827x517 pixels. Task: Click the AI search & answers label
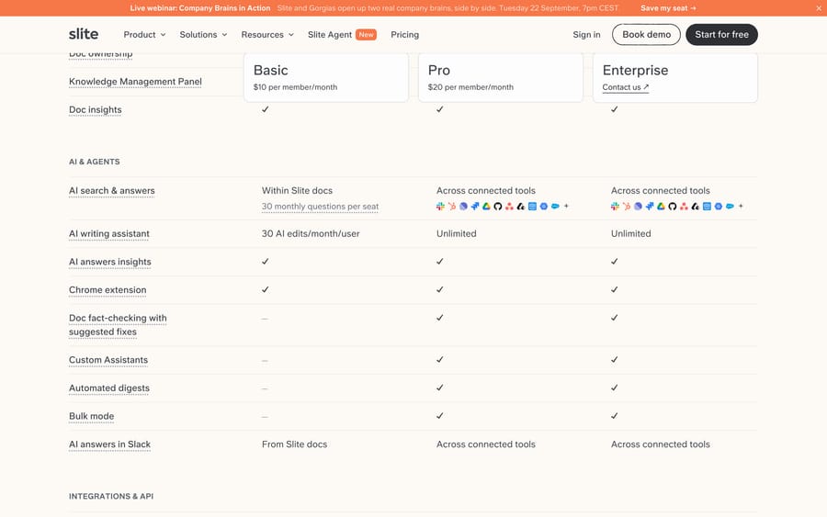click(x=112, y=191)
